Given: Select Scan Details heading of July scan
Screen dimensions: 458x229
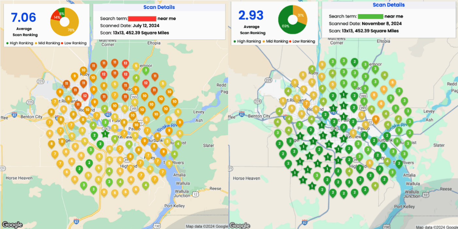Looking at the screenshot, I should (159, 7).
